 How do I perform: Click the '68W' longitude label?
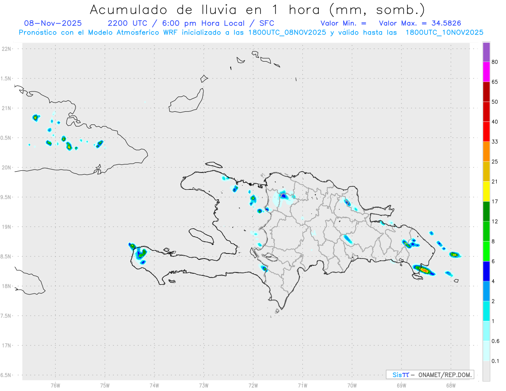(x=451, y=386)
